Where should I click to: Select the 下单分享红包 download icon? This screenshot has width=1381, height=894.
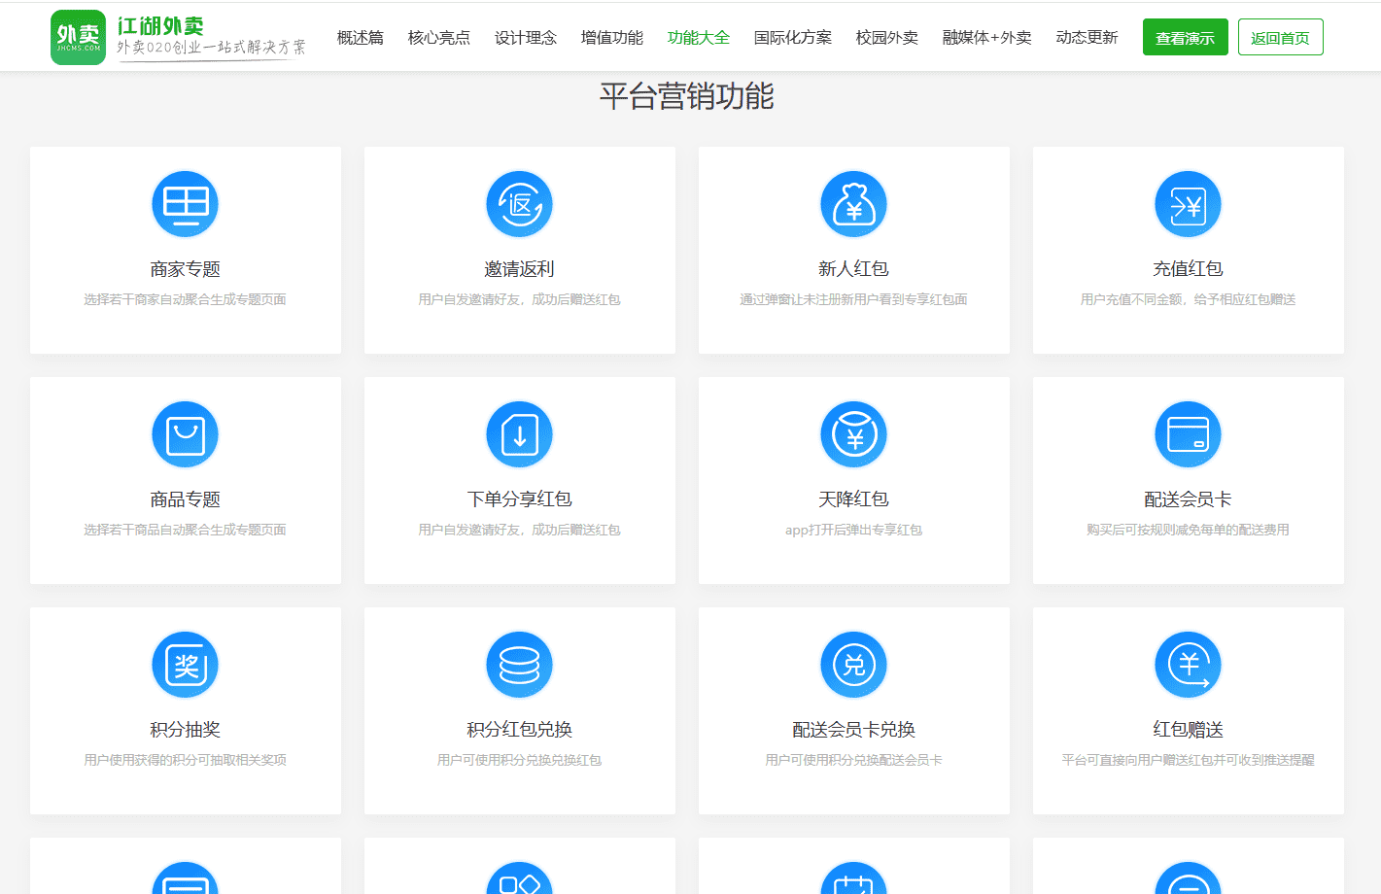click(519, 434)
